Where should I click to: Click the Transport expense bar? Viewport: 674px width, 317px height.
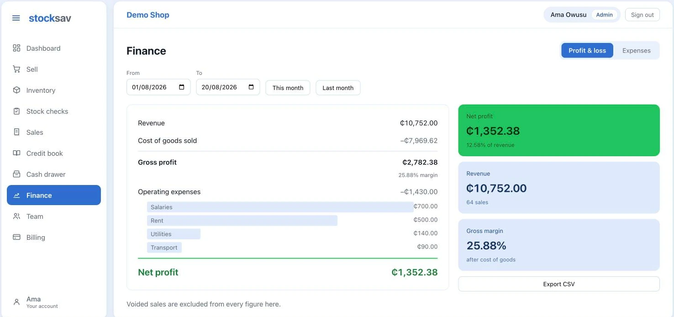[164, 248]
